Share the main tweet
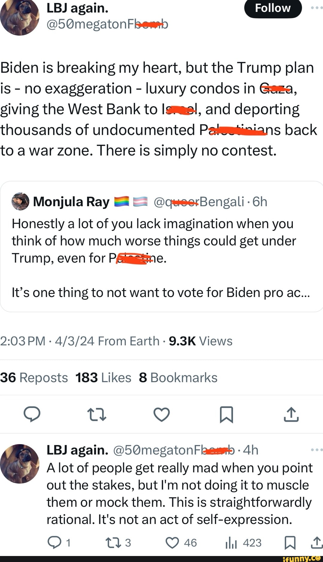 click(291, 414)
